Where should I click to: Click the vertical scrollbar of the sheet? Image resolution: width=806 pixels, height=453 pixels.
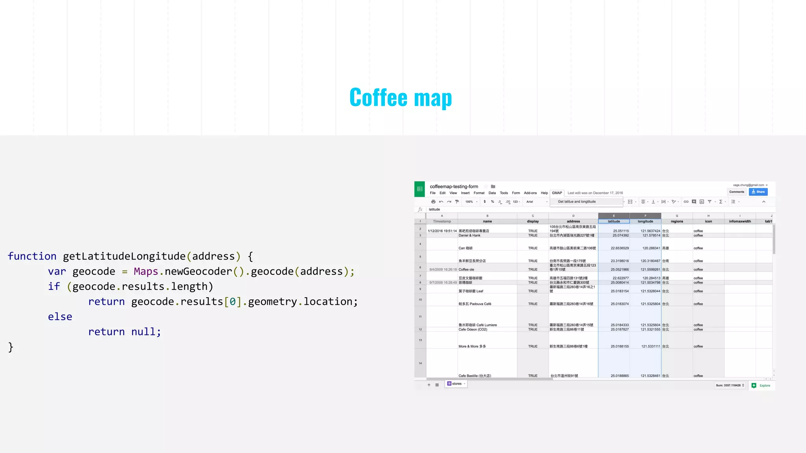click(x=774, y=239)
